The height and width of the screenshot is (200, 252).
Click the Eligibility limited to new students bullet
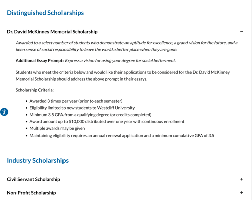82,108
